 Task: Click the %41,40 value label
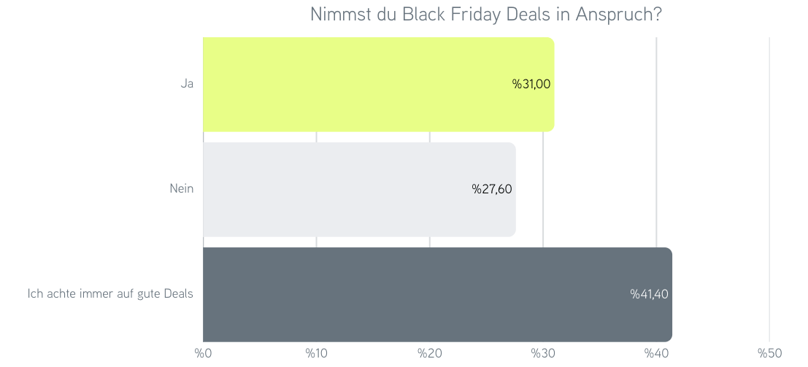coord(649,294)
